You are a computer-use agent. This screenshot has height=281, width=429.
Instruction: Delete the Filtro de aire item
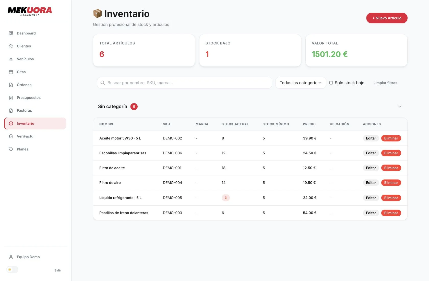[391, 183]
